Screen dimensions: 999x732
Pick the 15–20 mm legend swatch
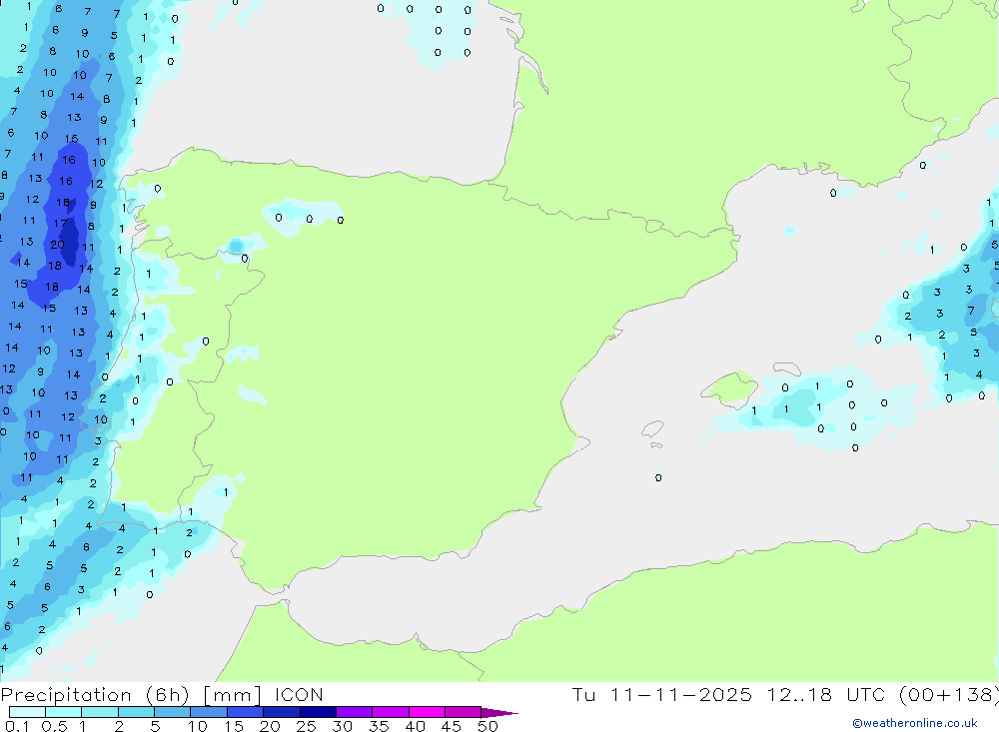[246, 712]
